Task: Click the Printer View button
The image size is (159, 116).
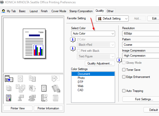Action: [x=18, y=108]
